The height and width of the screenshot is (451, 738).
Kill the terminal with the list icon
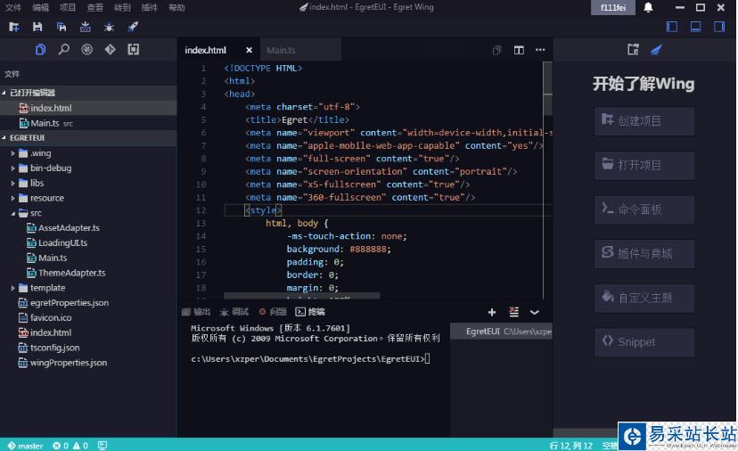pyautogui.click(x=514, y=312)
